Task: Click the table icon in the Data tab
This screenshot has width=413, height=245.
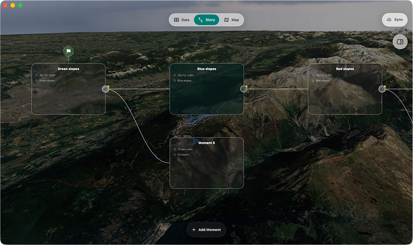Action: (x=177, y=20)
